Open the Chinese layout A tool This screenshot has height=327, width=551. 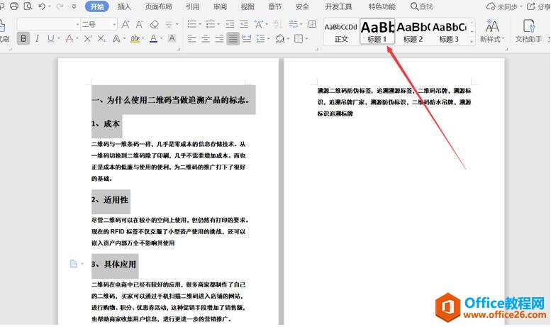[x=259, y=24]
